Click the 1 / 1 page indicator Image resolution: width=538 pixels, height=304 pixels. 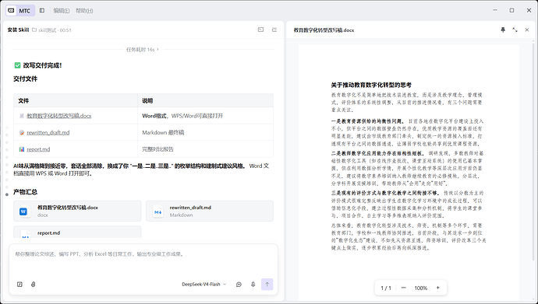pyautogui.click(x=386, y=288)
